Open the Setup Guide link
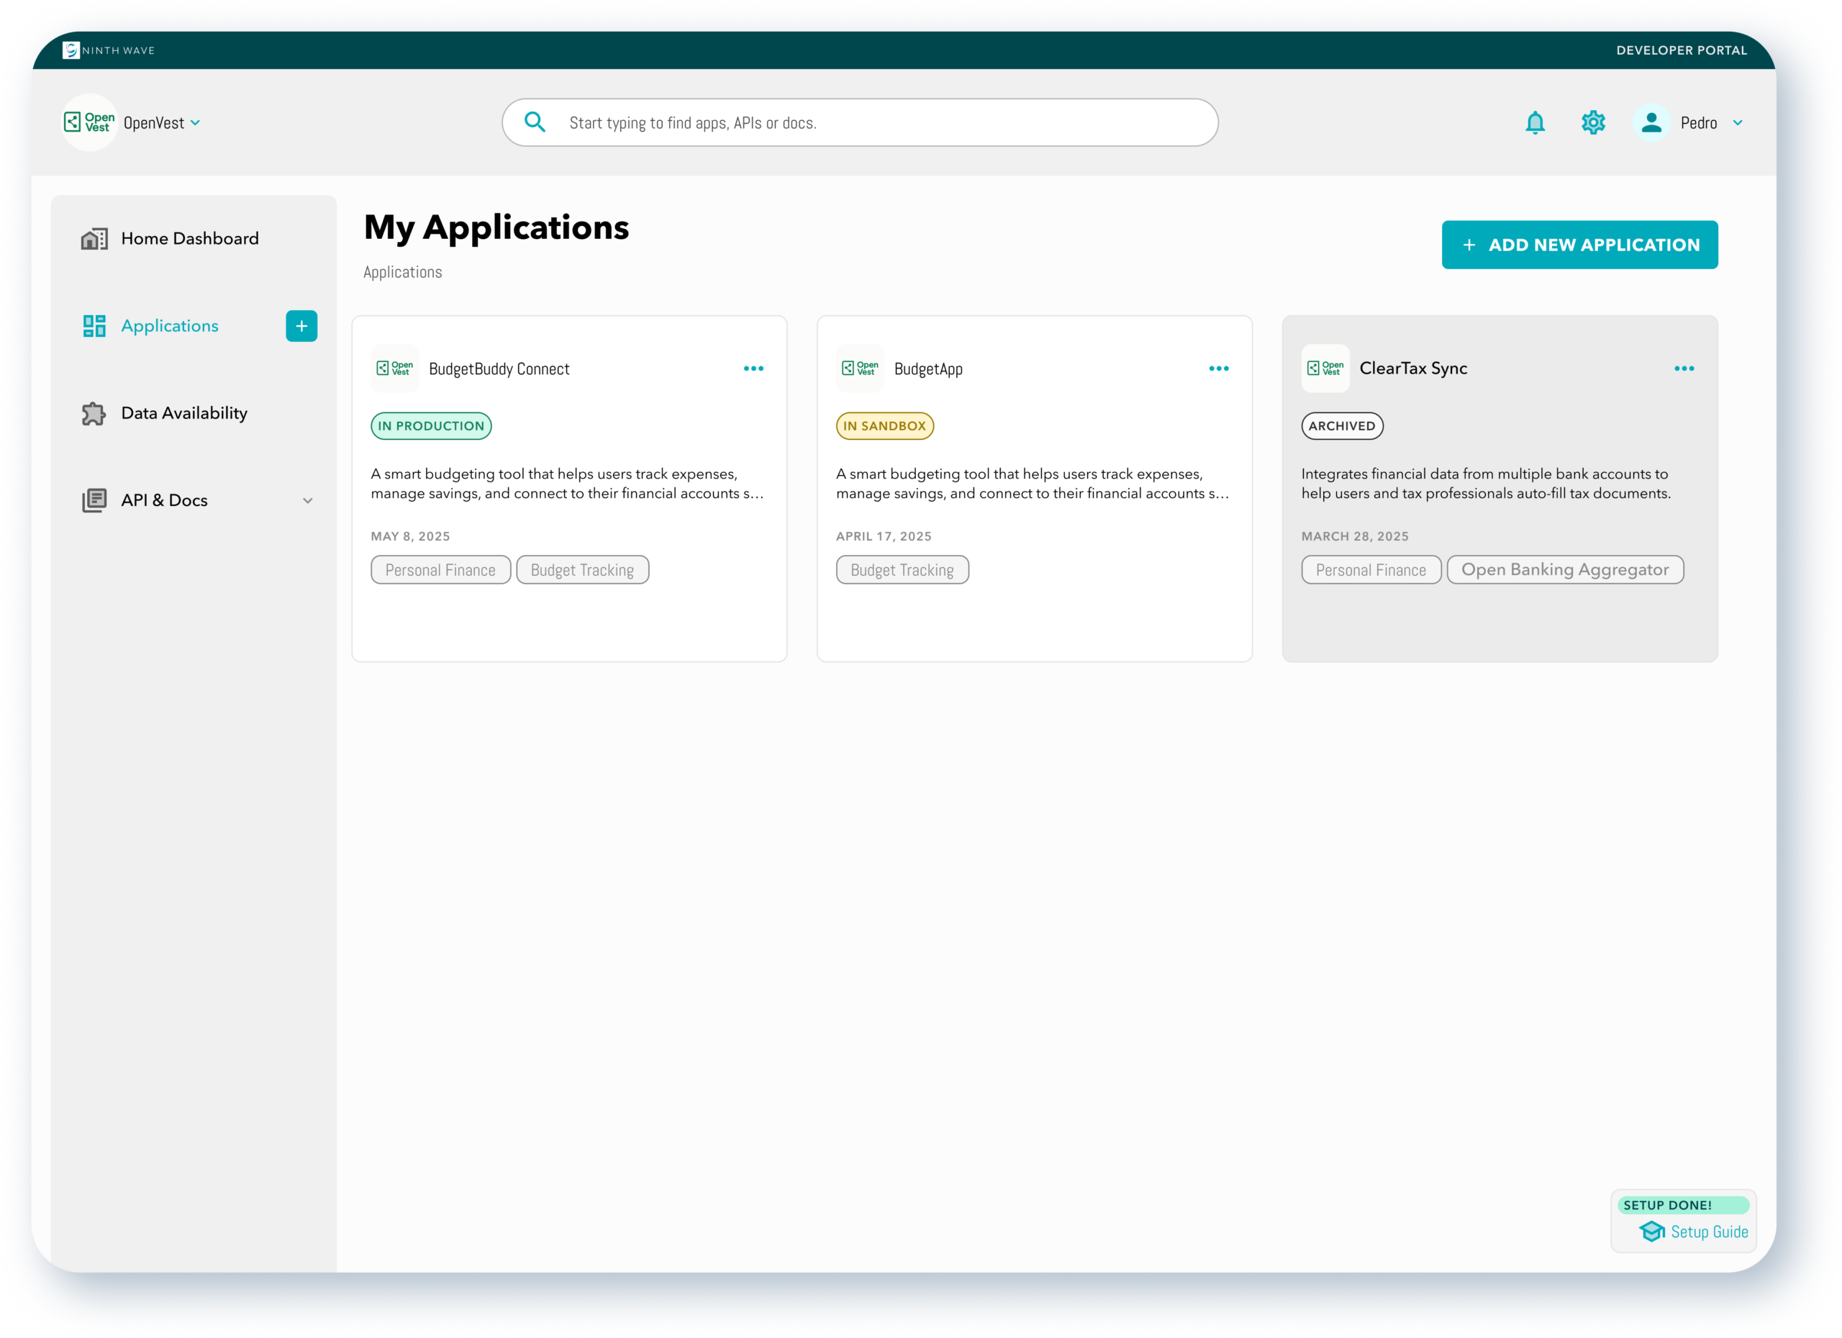Viewport: 1842px width, 1338px height. click(1708, 1231)
